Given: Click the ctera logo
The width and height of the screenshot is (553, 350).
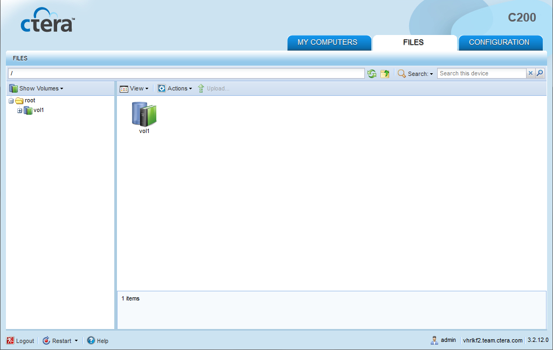Looking at the screenshot, I should tap(47, 20).
